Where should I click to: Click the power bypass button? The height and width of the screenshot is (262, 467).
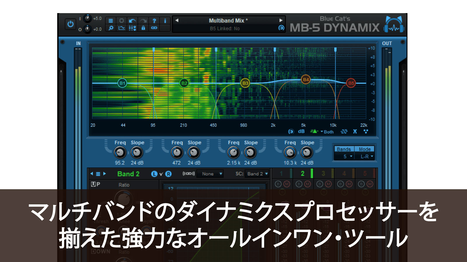[70, 24]
